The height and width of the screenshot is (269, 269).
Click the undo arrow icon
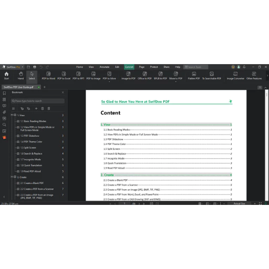(x=41, y=67)
